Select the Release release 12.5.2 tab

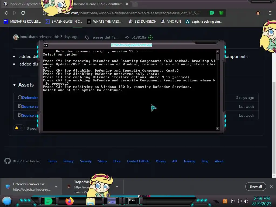98,4
